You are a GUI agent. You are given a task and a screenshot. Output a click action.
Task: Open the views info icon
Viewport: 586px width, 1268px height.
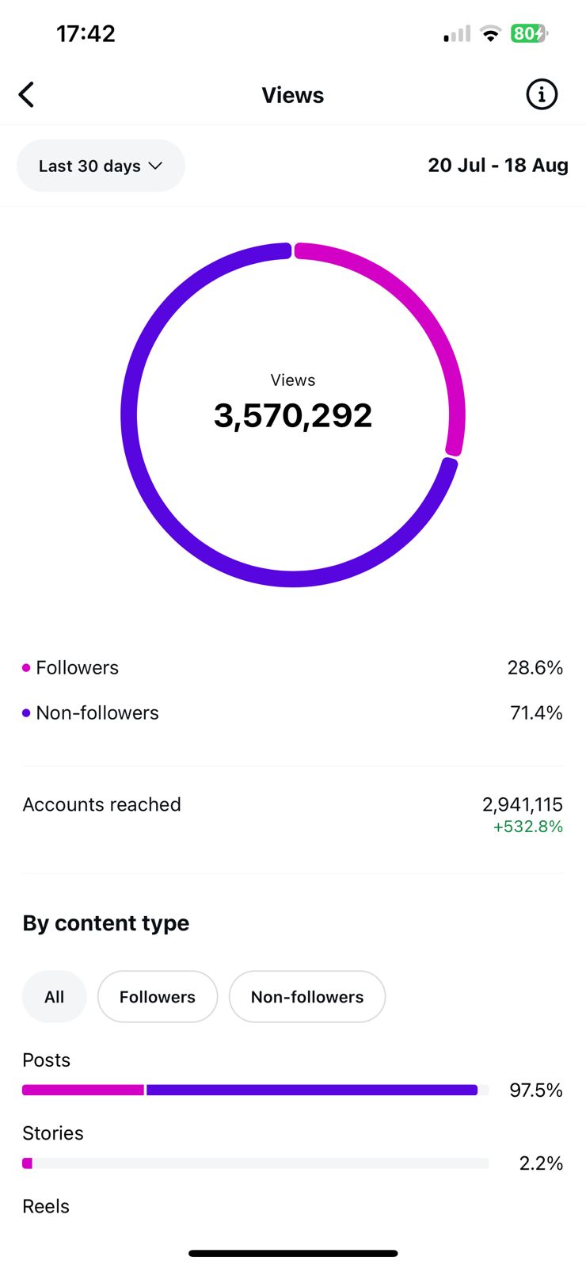(542, 95)
